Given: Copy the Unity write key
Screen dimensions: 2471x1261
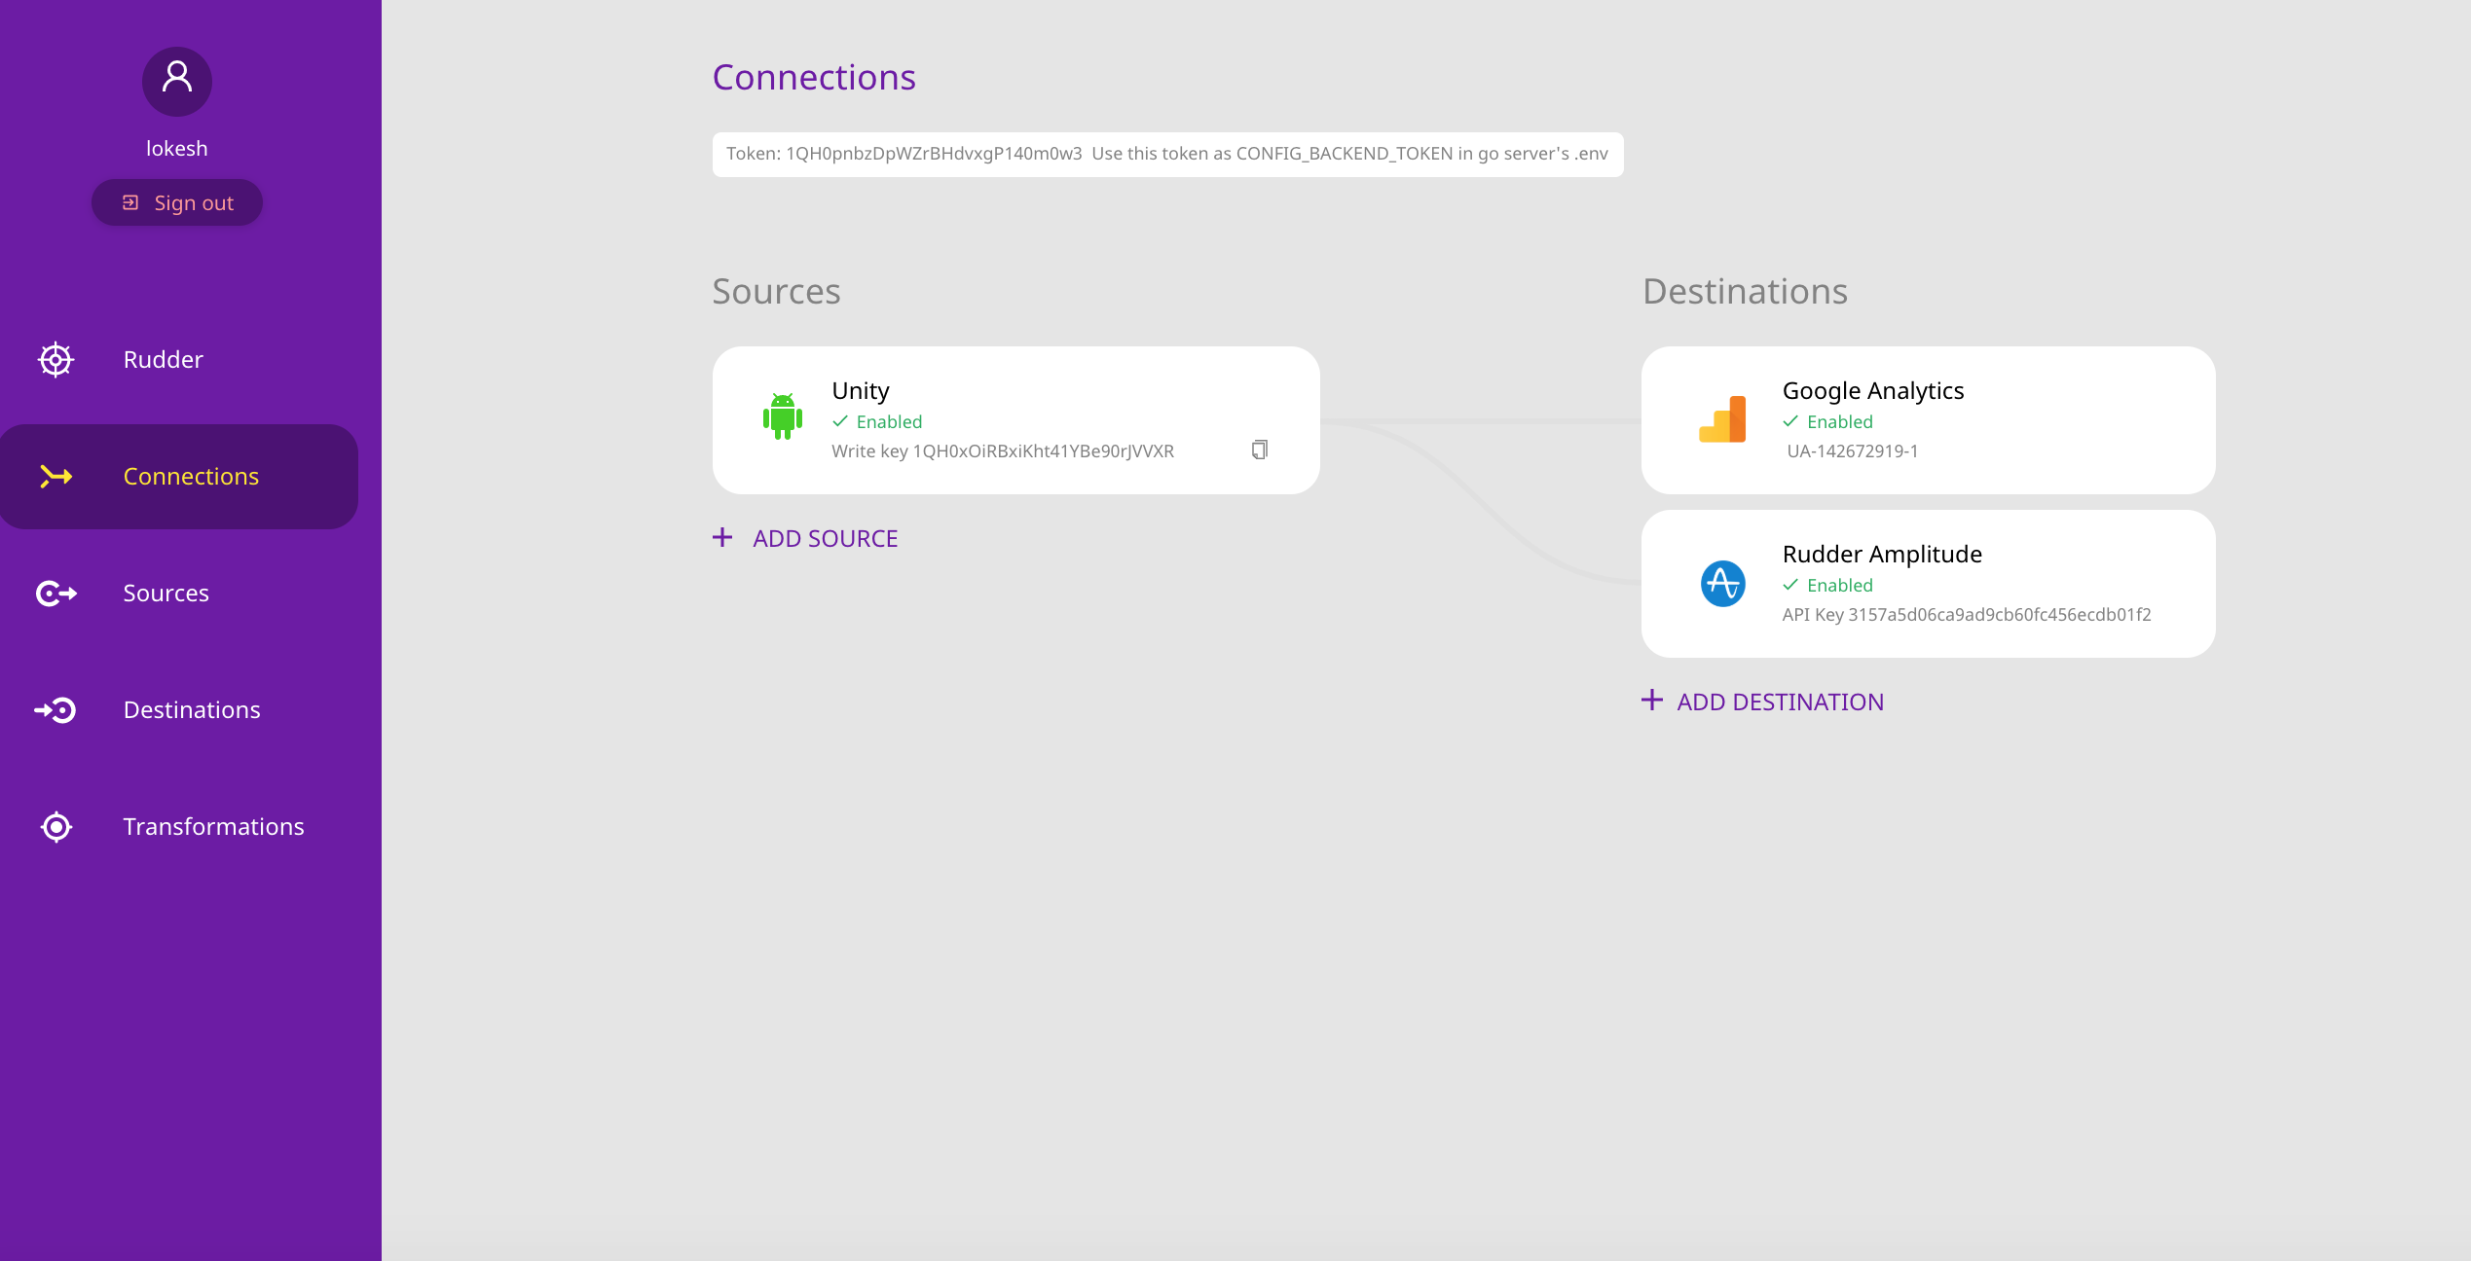Looking at the screenshot, I should pyautogui.click(x=1259, y=450).
